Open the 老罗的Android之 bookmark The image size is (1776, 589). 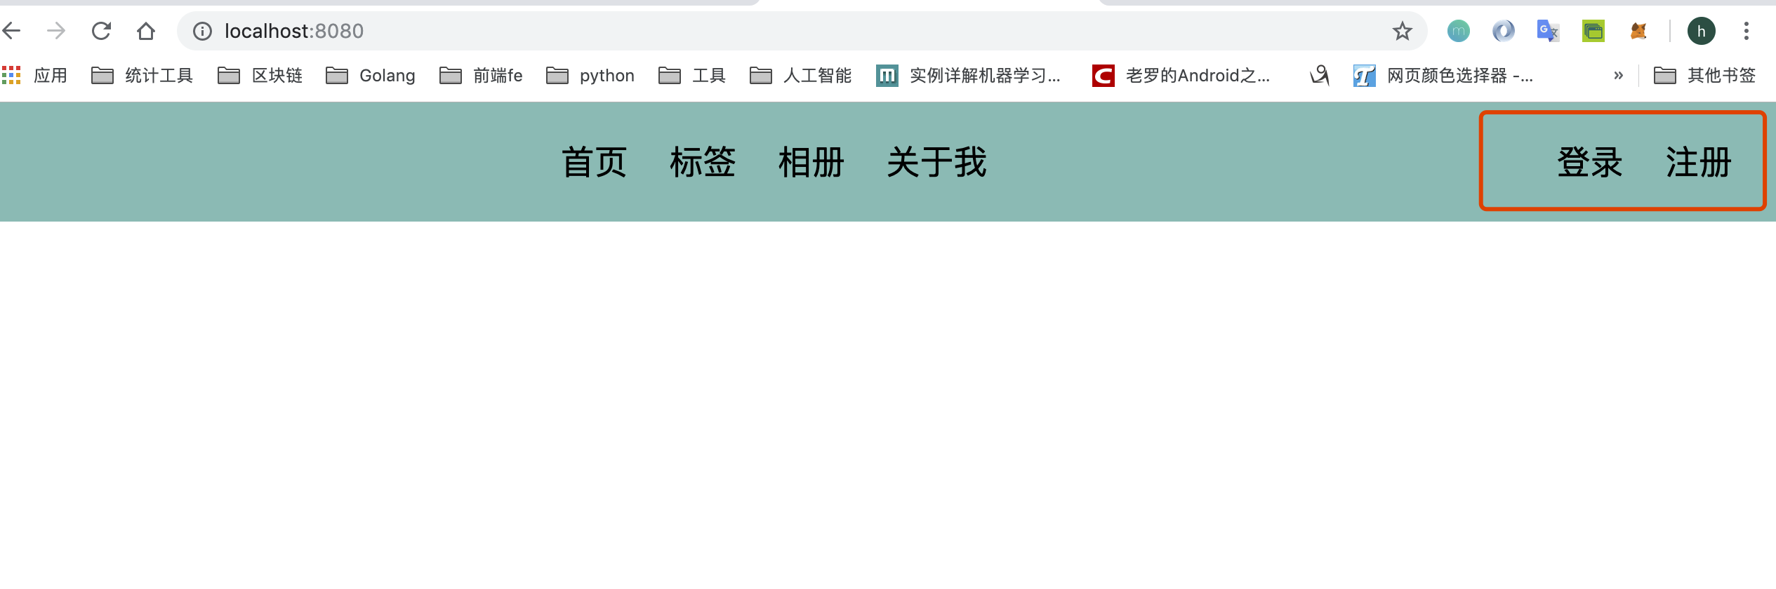1181,75
